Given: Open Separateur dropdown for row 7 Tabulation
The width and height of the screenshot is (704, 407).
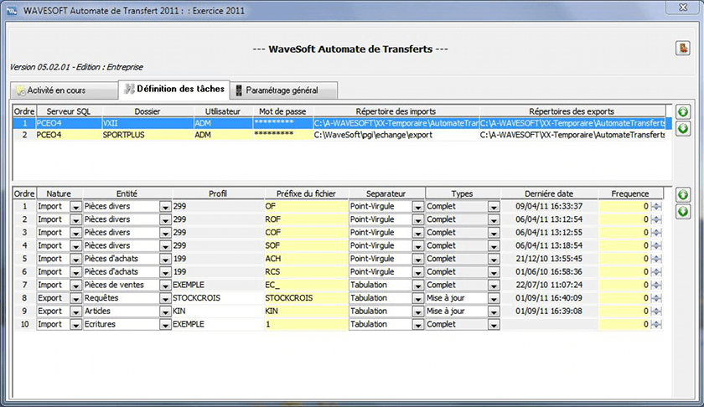Looking at the screenshot, I should (x=418, y=286).
